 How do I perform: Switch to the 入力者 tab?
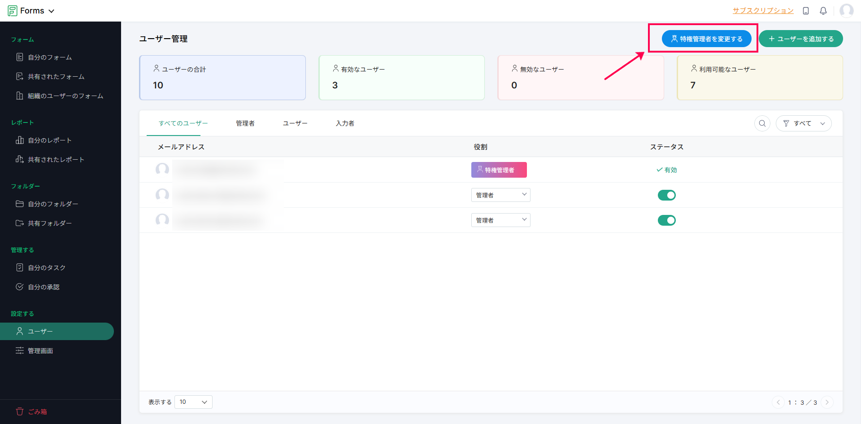(x=345, y=123)
